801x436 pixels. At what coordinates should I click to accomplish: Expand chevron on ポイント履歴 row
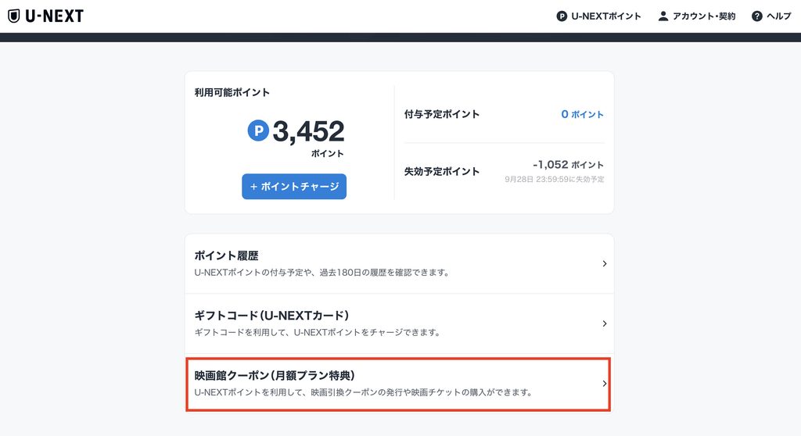click(x=605, y=263)
